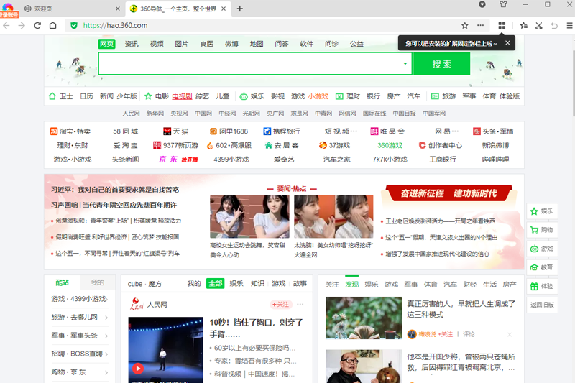The image size is (575, 383).
Task: Click the green security shield icon
Action: coord(74,25)
